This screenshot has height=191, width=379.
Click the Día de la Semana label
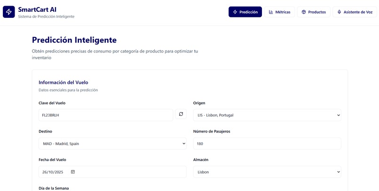point(54,188)
